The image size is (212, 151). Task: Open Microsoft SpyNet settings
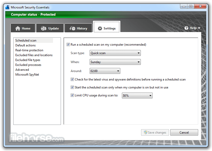(x=27, y=75)
